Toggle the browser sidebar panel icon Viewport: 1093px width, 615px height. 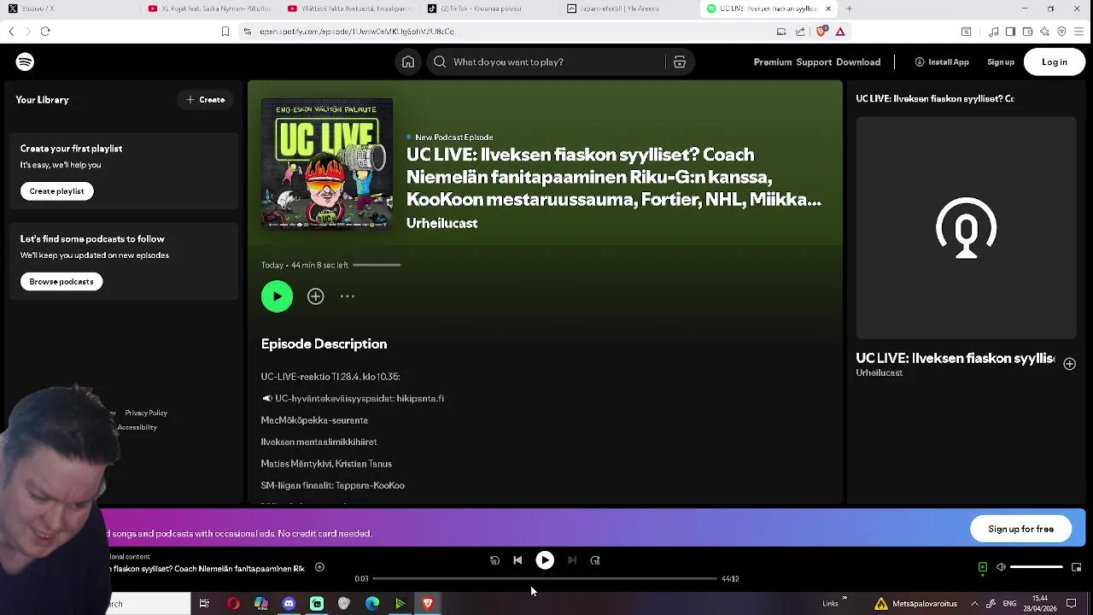[x=1010, y=32]
